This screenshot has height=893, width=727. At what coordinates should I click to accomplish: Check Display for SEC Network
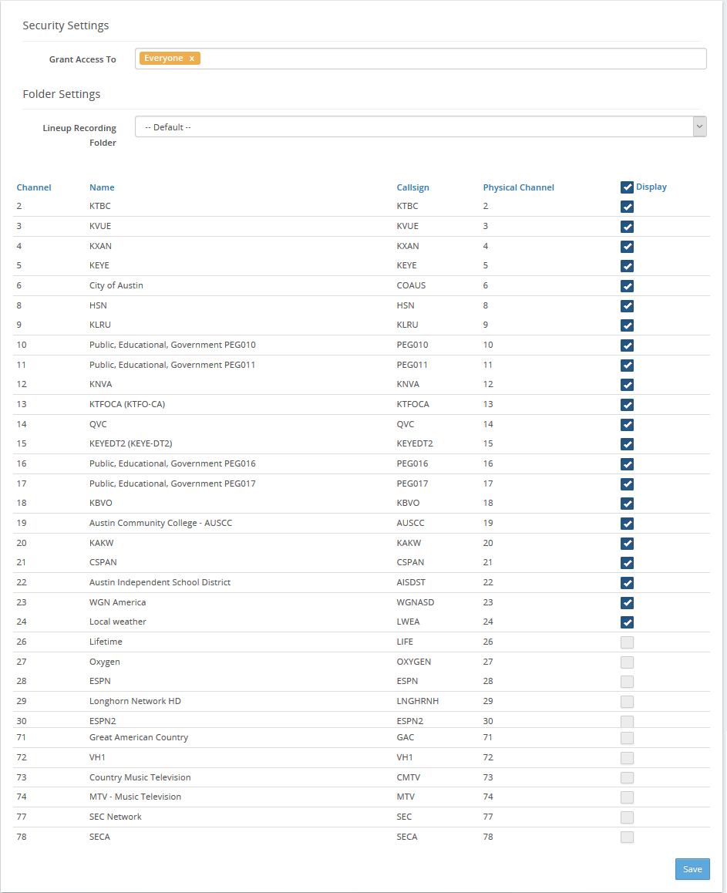(x=627, y=817)
